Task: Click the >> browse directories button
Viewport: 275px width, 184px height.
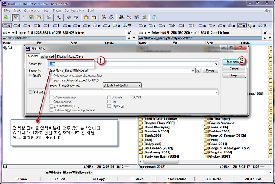Action: pos(198,71)
